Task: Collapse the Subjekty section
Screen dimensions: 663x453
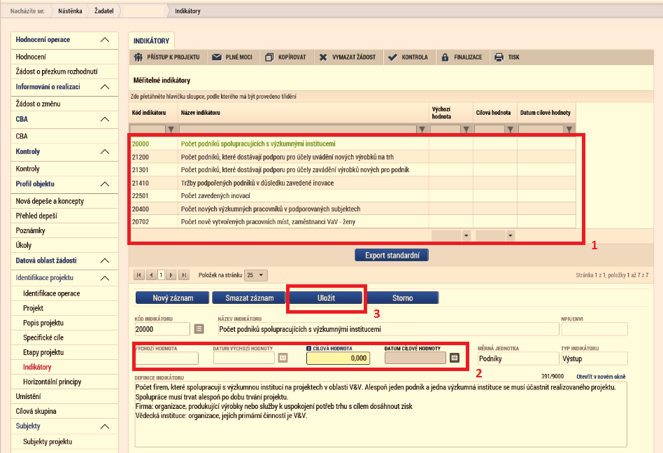Action: (x=105, y=426)
